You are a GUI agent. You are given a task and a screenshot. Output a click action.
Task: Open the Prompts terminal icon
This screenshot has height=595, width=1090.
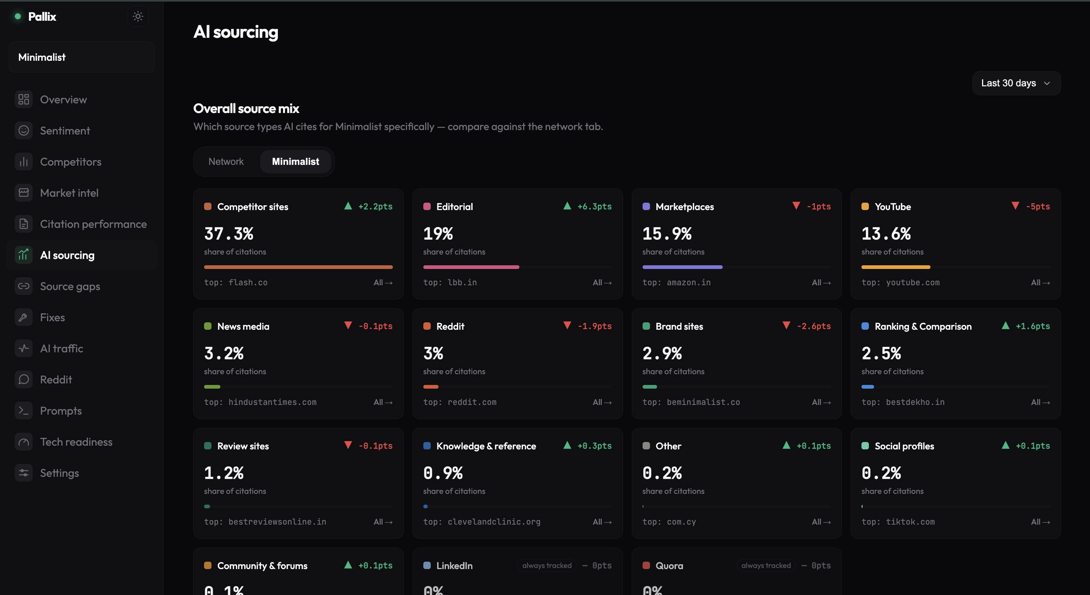(24, 411)
